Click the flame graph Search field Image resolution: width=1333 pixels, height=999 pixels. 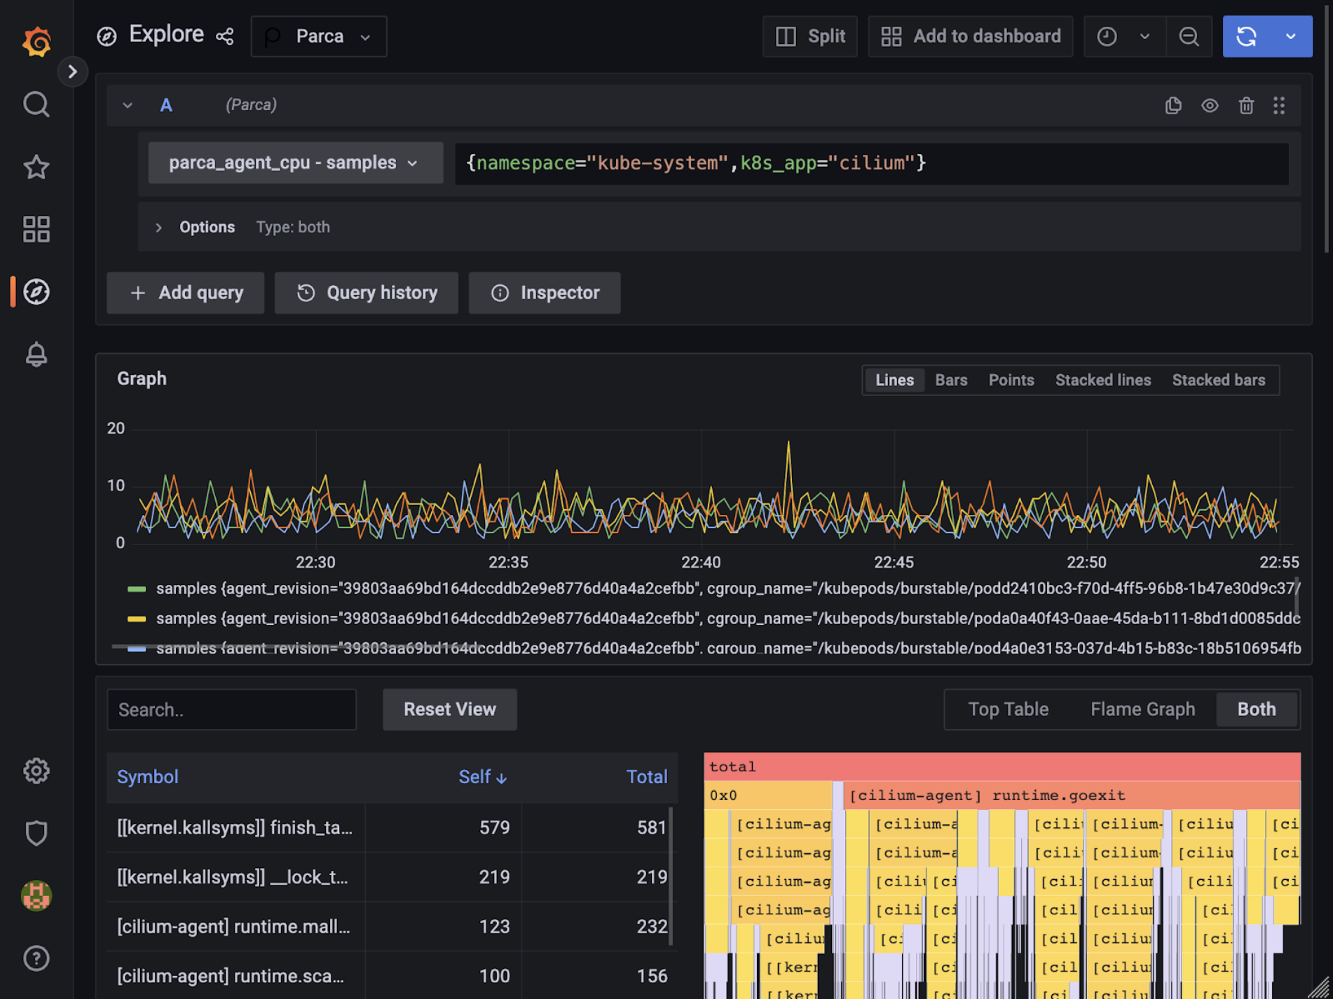[x=232, y=710]
